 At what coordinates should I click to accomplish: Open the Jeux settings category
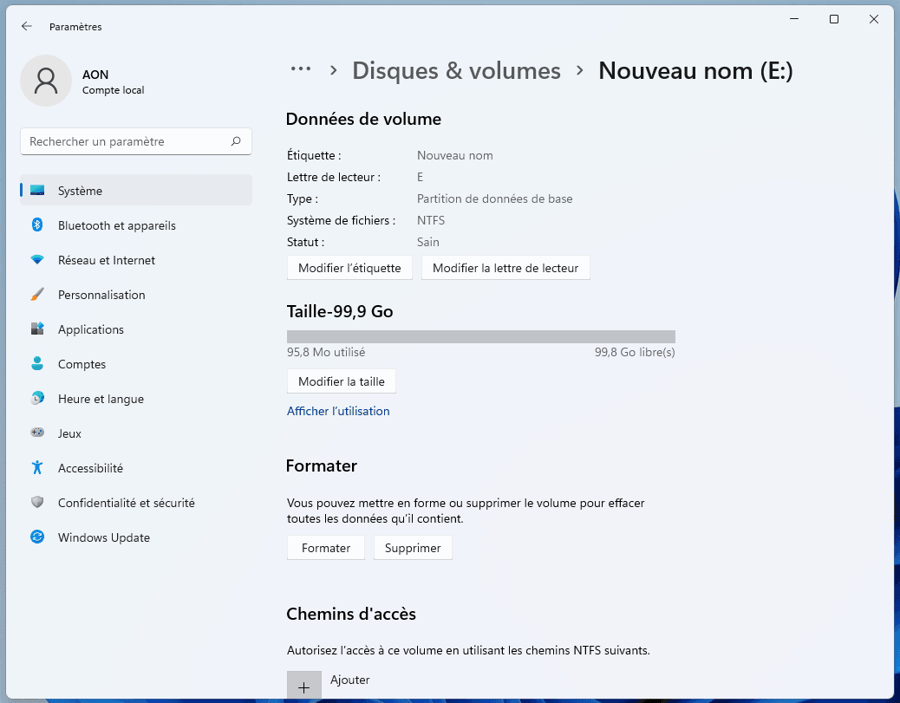pos(136,433)
